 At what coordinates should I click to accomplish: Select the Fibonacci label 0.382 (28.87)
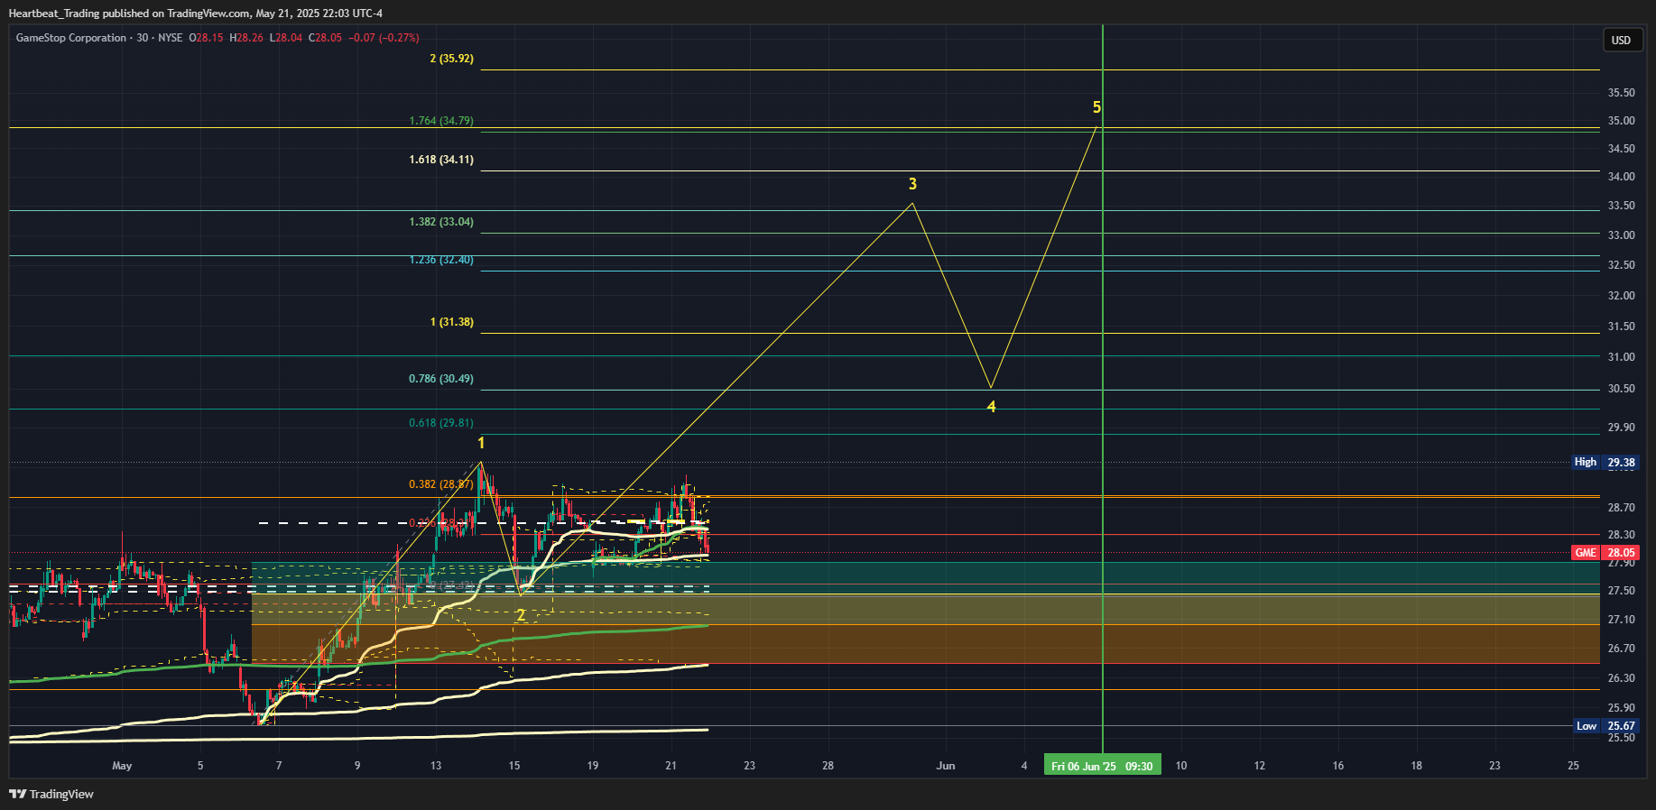[441, 484]
